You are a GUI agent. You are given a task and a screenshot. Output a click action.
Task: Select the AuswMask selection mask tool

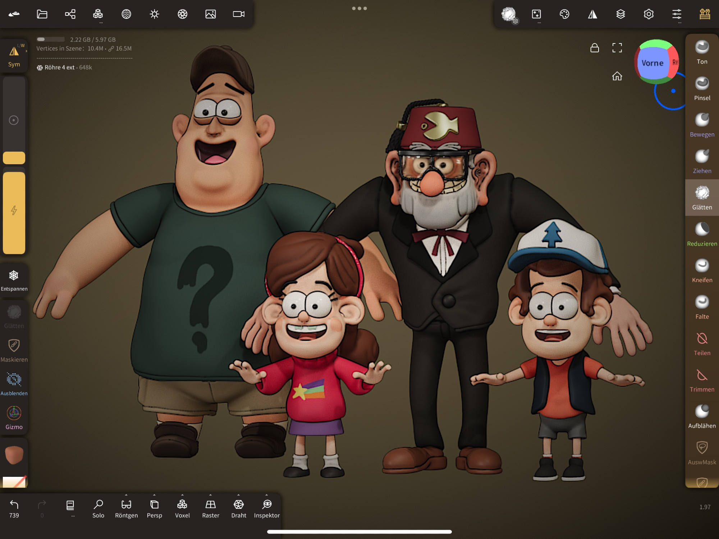click(x=702, y=453)
